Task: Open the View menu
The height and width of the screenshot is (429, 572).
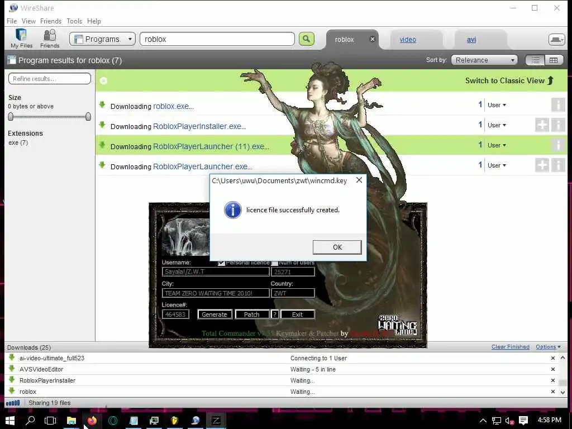Action: pos(28,21)
